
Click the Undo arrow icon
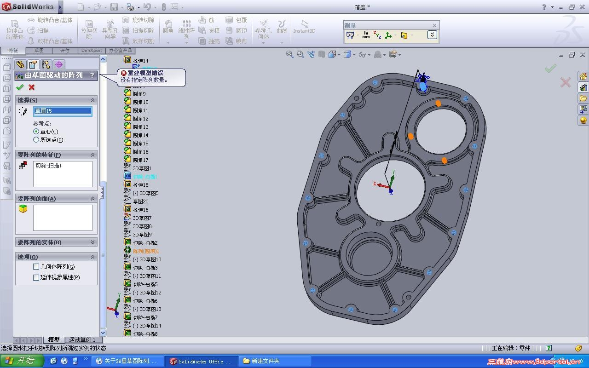click(147, 7)
